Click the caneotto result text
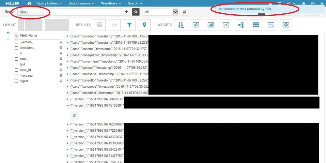The width and height of the screenshot is (326, 163). [x=109, y=80]
